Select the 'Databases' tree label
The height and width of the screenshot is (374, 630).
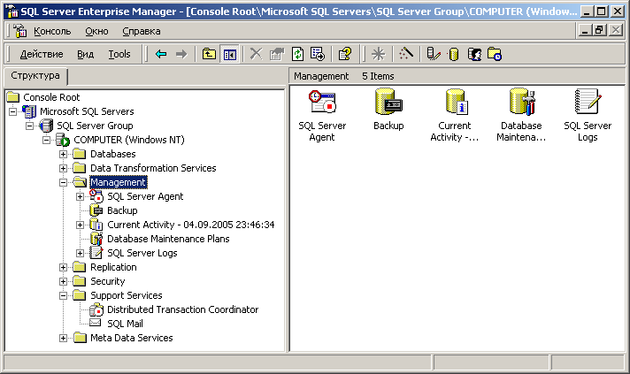pos(113,154)
